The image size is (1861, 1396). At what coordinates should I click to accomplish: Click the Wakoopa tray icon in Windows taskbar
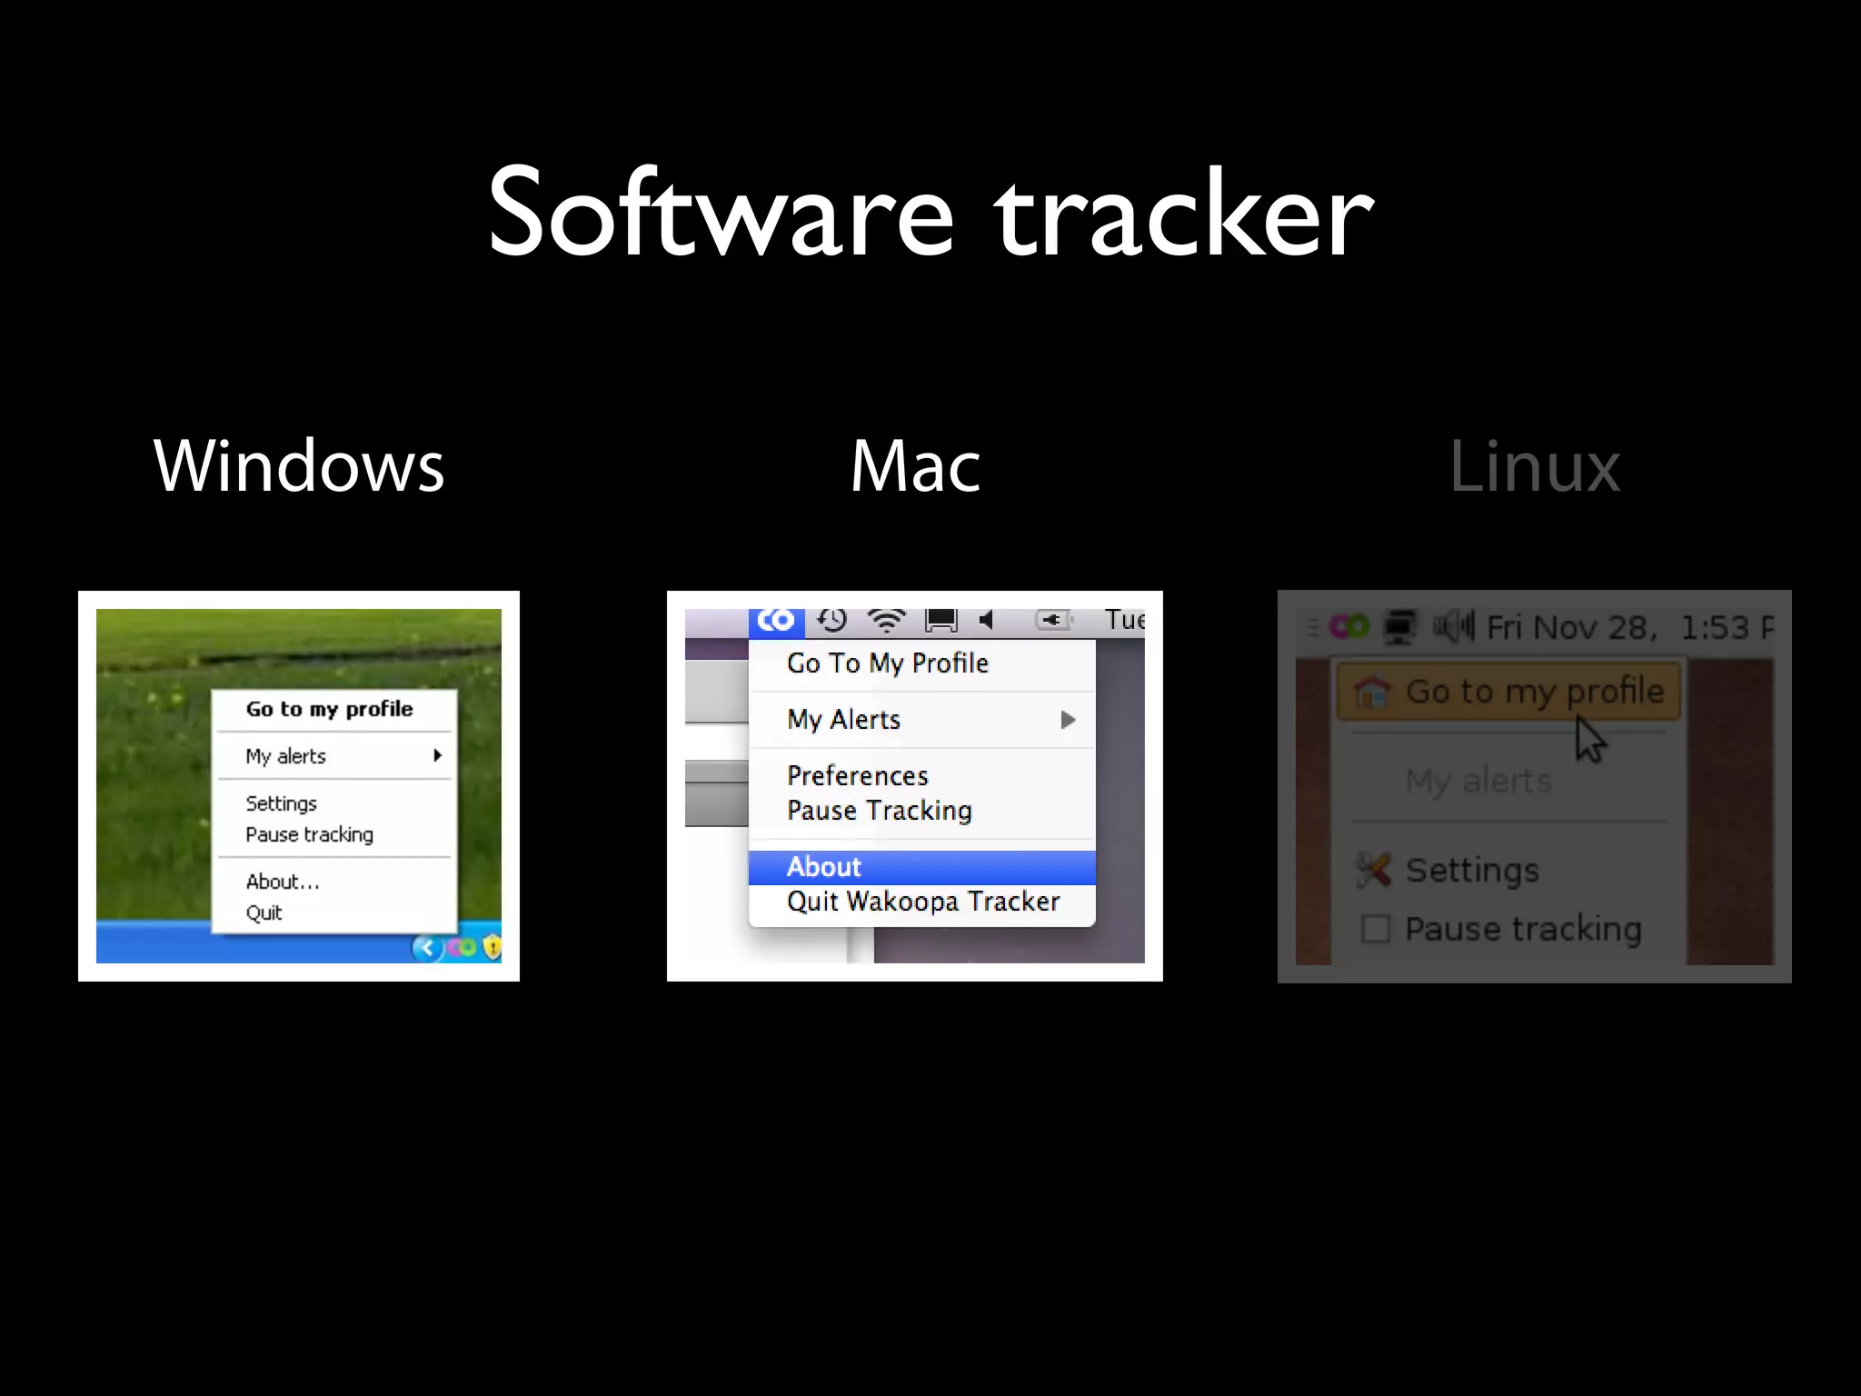(463, 948)
